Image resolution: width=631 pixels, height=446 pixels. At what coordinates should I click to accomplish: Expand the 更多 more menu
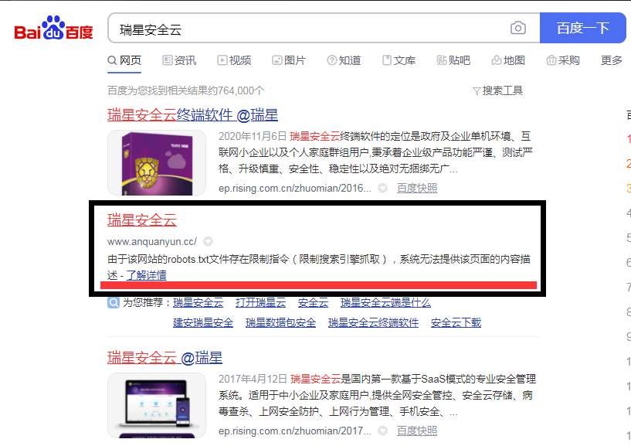pos(611,60)
